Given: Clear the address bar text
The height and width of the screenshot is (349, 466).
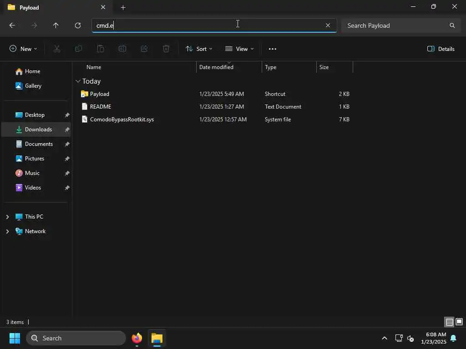Looking at the screenshot, I should (328, 25).
